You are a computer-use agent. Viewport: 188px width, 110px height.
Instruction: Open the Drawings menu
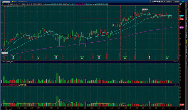(x=168, y=1)
